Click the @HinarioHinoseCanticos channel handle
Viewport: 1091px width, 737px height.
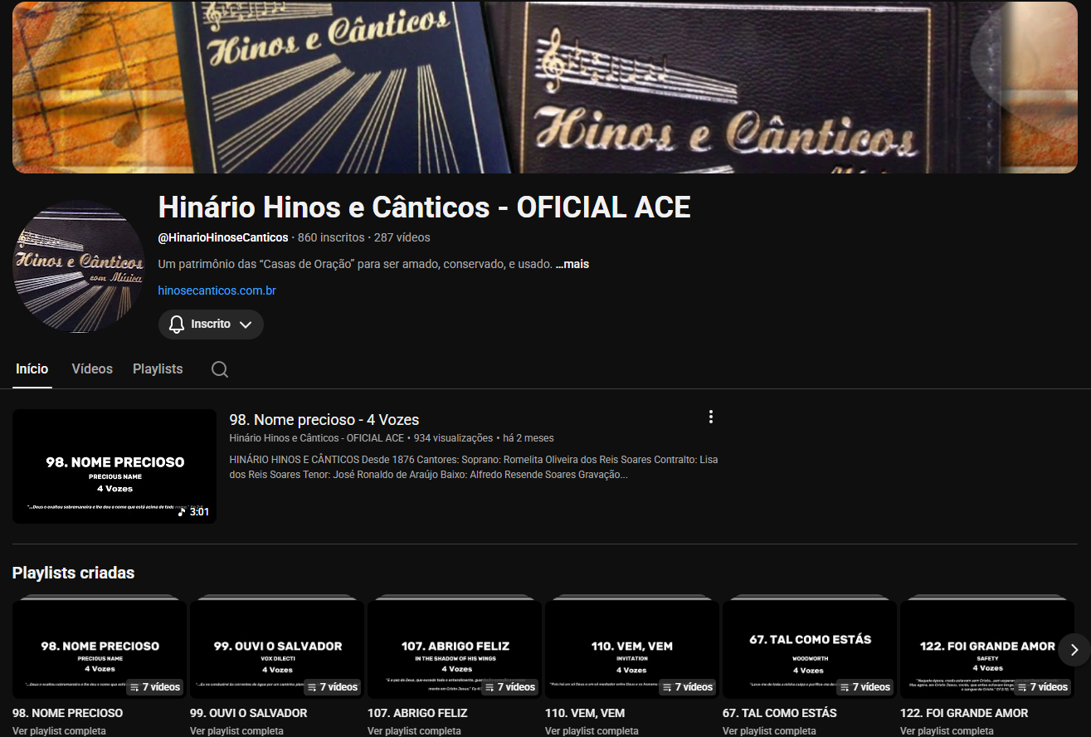click(223, 237)
